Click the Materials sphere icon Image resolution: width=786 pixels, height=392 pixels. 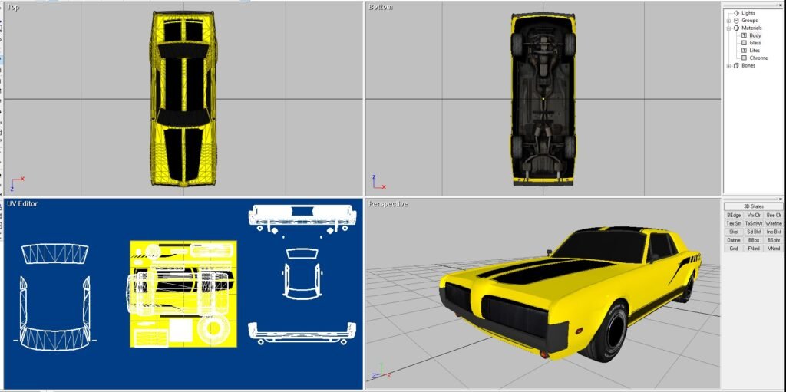pos(736,28)
